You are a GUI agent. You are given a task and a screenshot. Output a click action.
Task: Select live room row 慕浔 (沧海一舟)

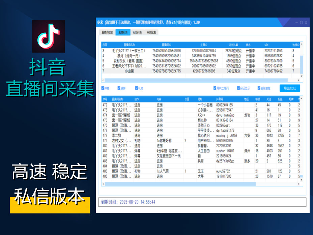(x=201, y=56)
